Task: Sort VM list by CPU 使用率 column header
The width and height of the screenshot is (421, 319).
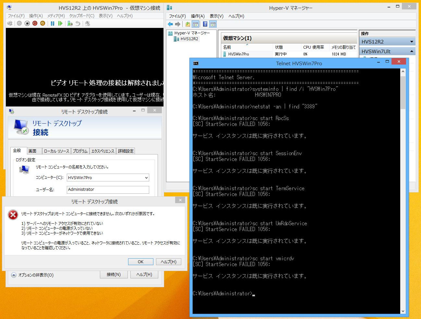Action: coord(315,47)
